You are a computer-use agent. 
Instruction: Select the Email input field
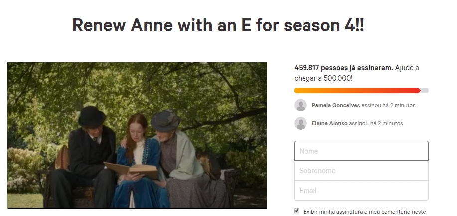[x=361, y=191]
